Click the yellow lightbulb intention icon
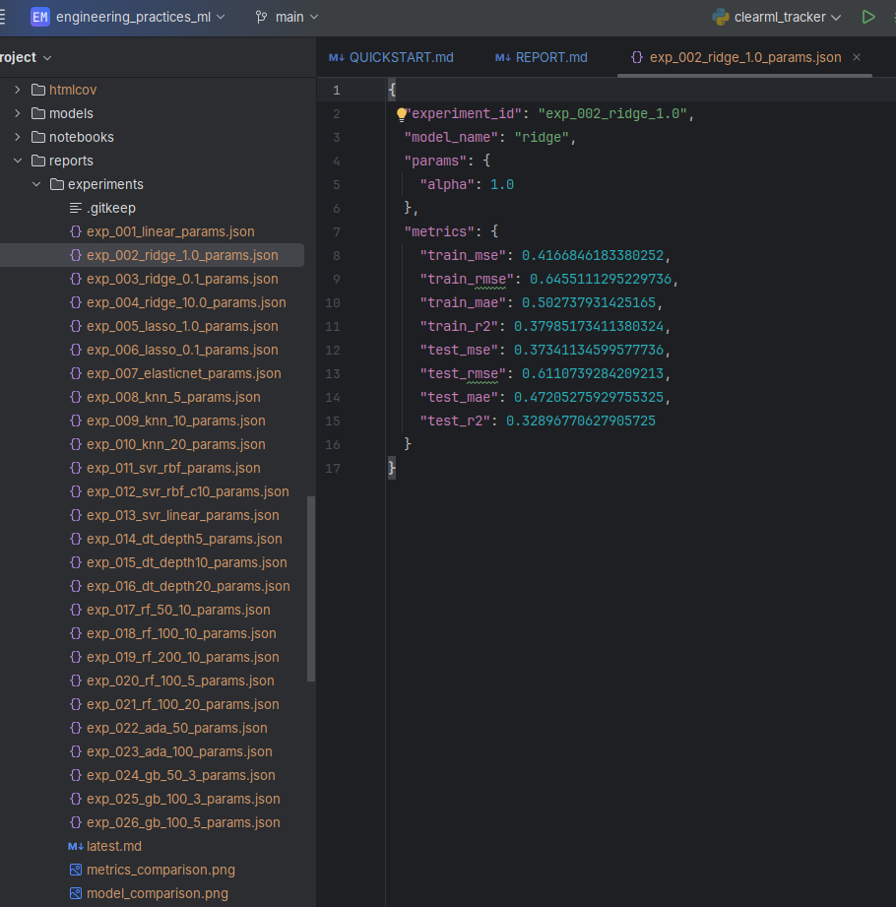 click(402, 114)
